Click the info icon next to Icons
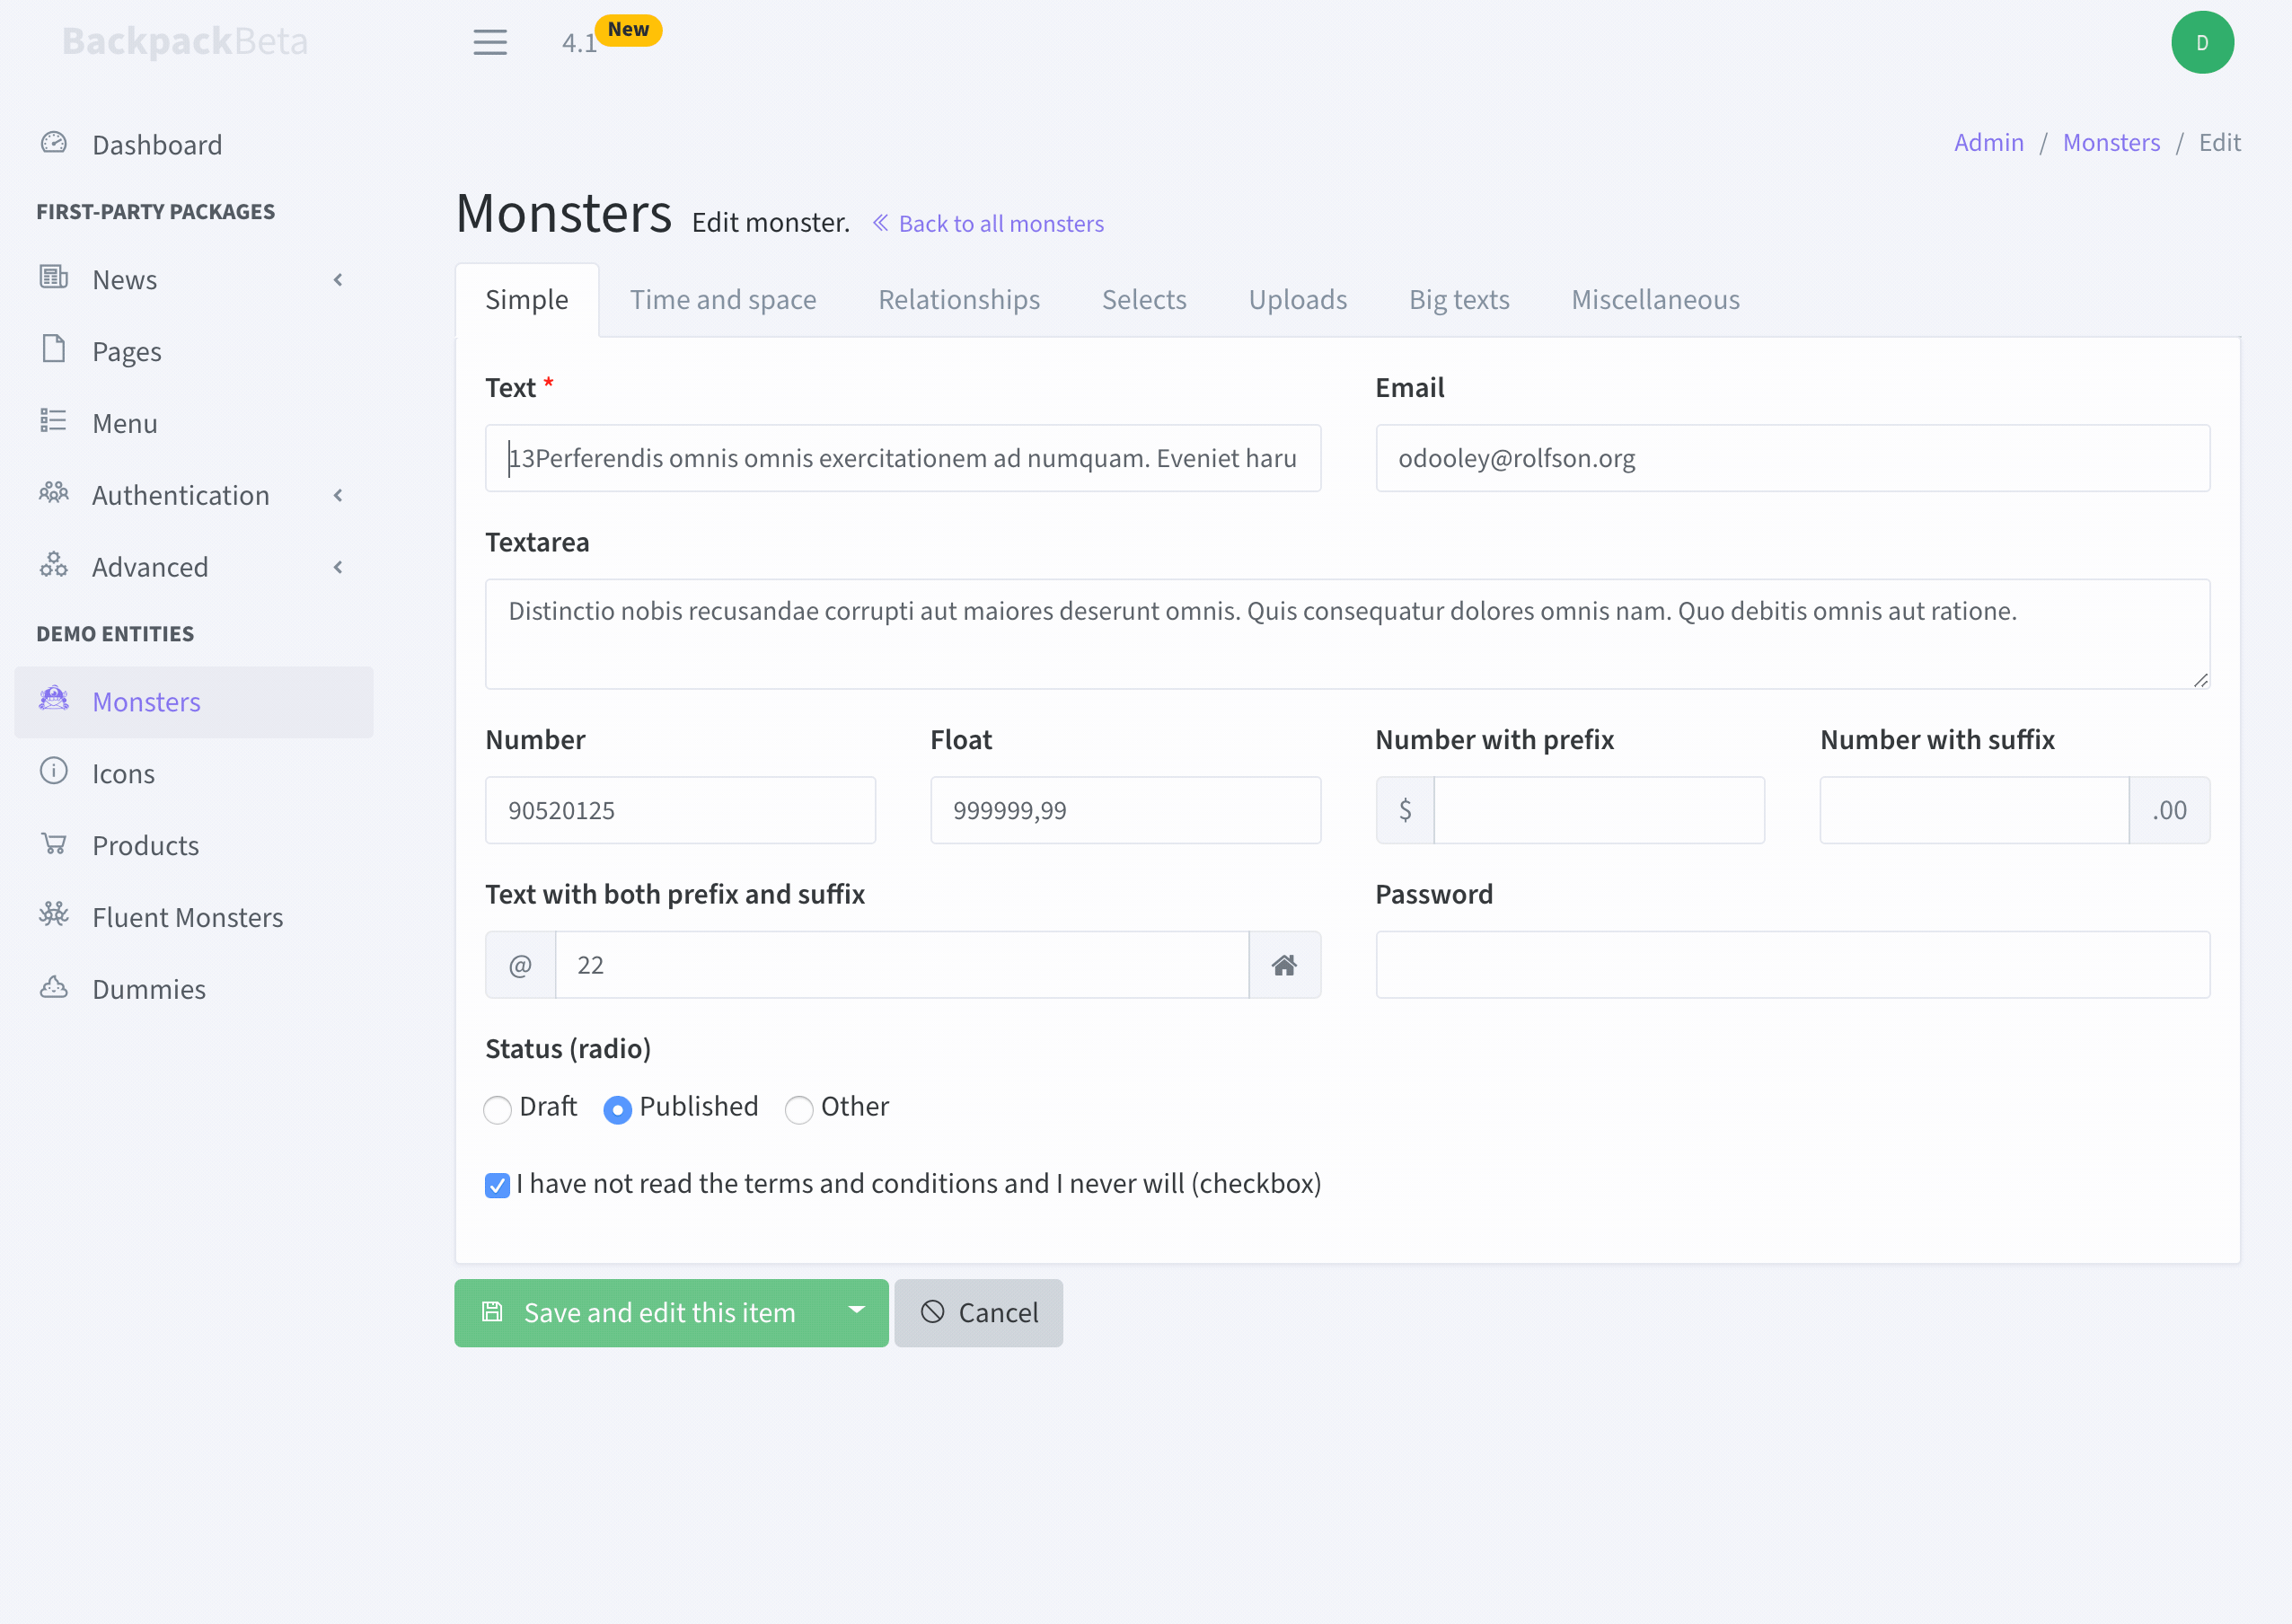The width and height of the screenshot is (2292, 1624). [x=53, y=772]
